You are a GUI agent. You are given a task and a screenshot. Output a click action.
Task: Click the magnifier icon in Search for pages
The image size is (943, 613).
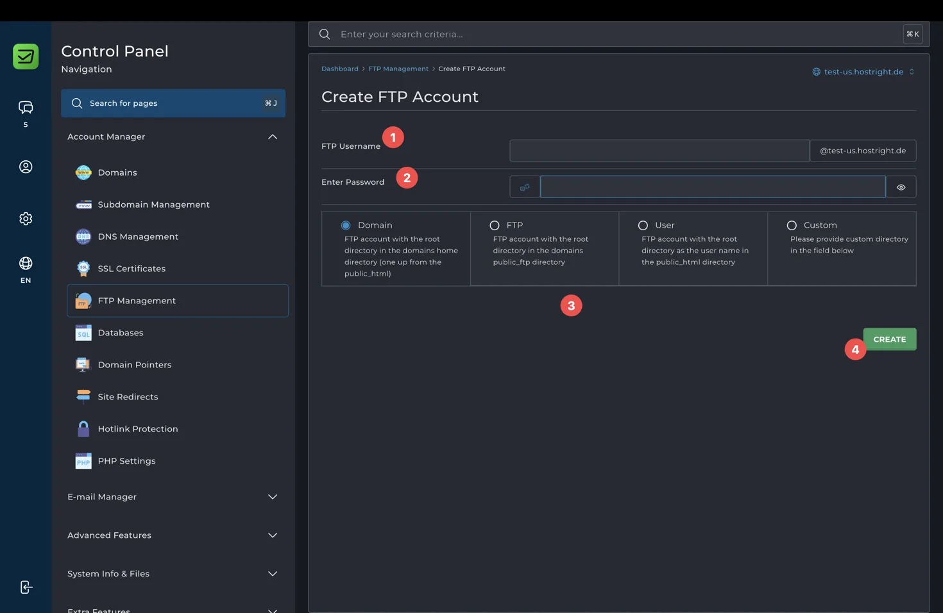(x=77, y=103)
